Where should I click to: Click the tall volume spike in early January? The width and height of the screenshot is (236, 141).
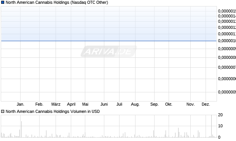[22, 129]
